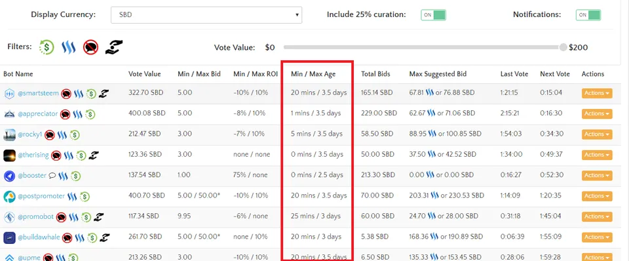Viewport: 629px width, 261px height.
Task: Click the @postpromoter bot avatar icon
Action: tap(9, 196)
